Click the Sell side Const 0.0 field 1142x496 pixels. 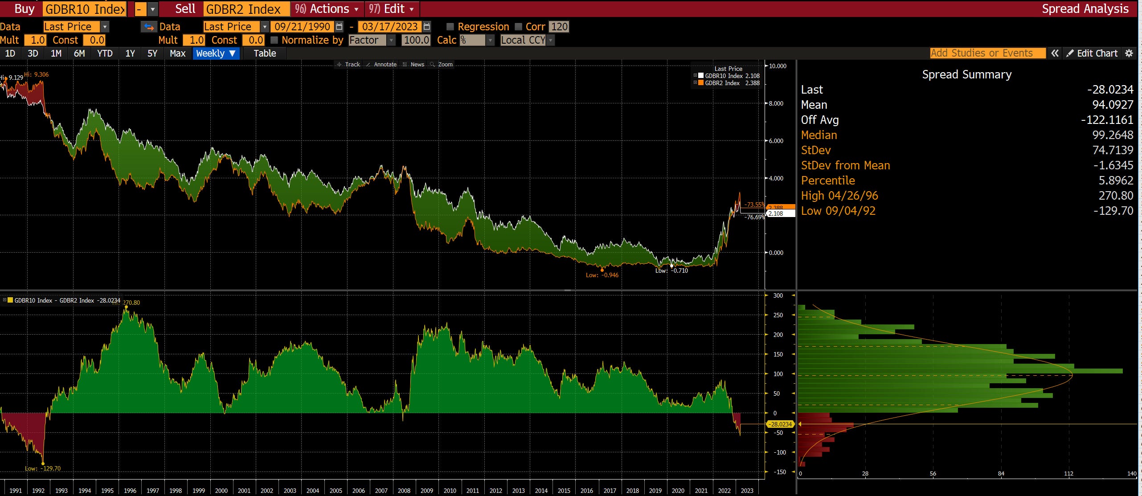[254, 40]
